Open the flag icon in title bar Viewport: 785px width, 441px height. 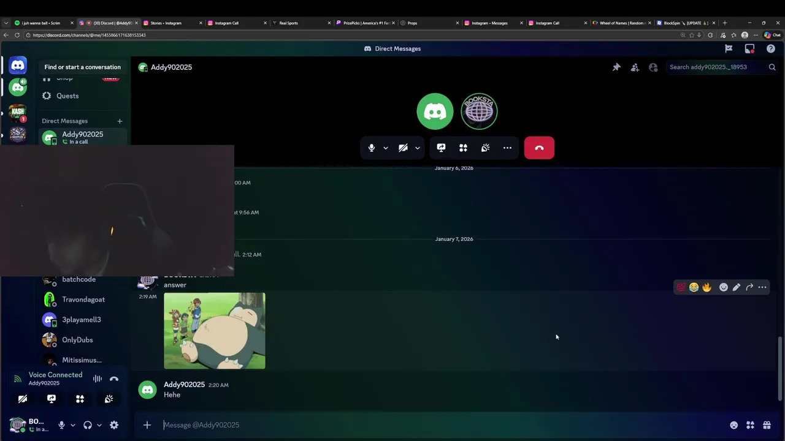pyautogui.click(x=729, y=48)
